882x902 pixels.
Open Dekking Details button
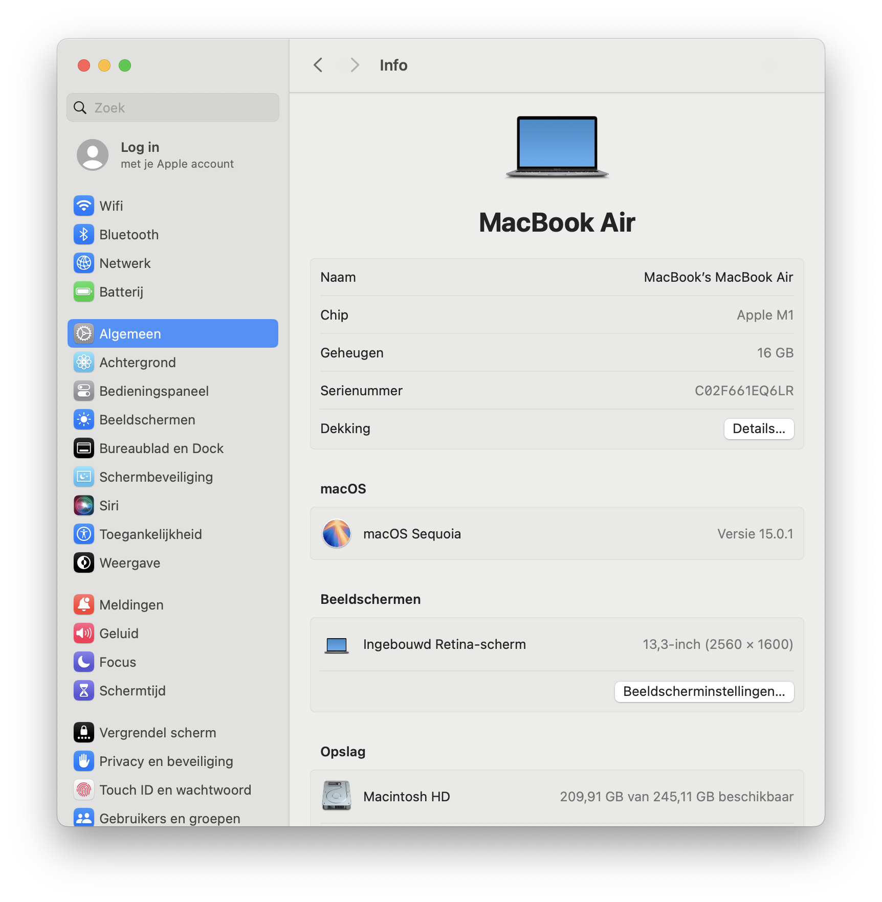pos(759,429)
